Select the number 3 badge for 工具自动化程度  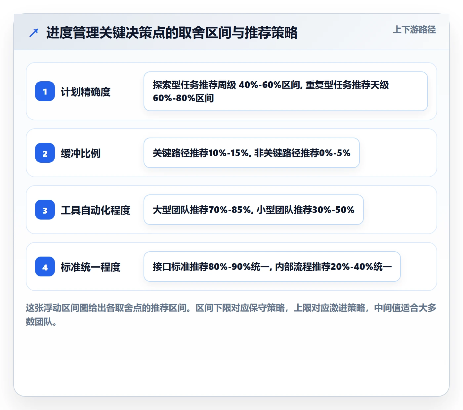(45, 210)
